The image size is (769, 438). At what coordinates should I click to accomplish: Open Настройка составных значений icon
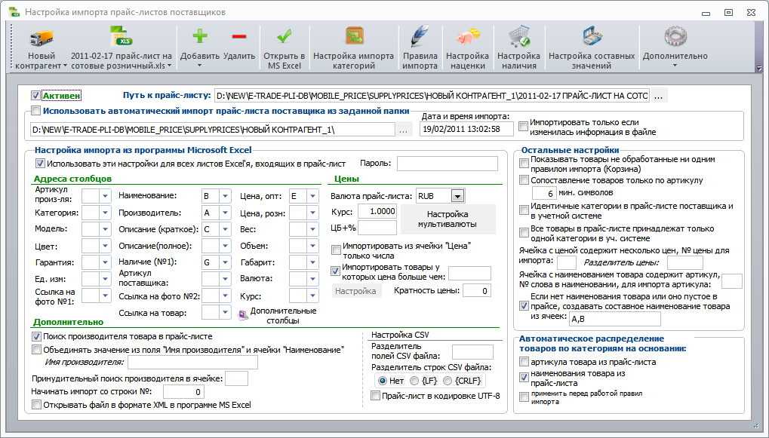pyautogui.click(x=592, y=37)
